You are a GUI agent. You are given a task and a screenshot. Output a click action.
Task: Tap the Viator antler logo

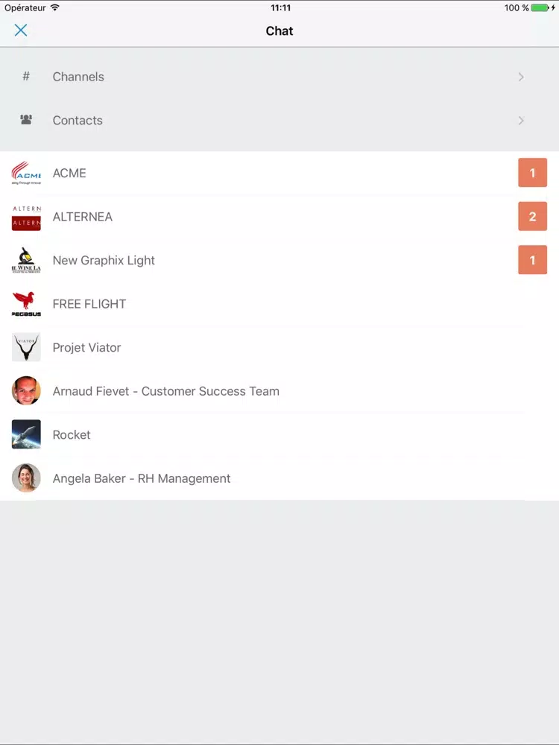click(26, 347)
